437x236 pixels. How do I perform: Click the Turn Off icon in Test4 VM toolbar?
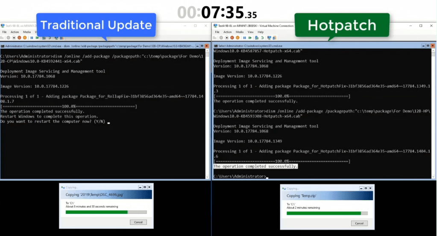(x=227, y=38)
